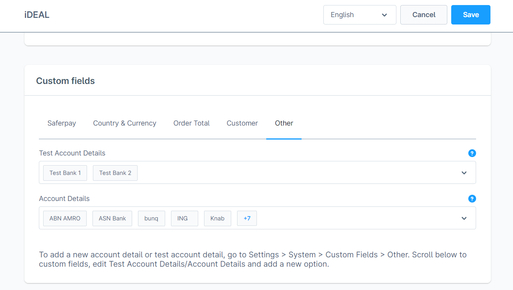Viewport: 513px width, 290px height.
Task: Open the Country & Currency tab
Action: [x=124, y=123]
